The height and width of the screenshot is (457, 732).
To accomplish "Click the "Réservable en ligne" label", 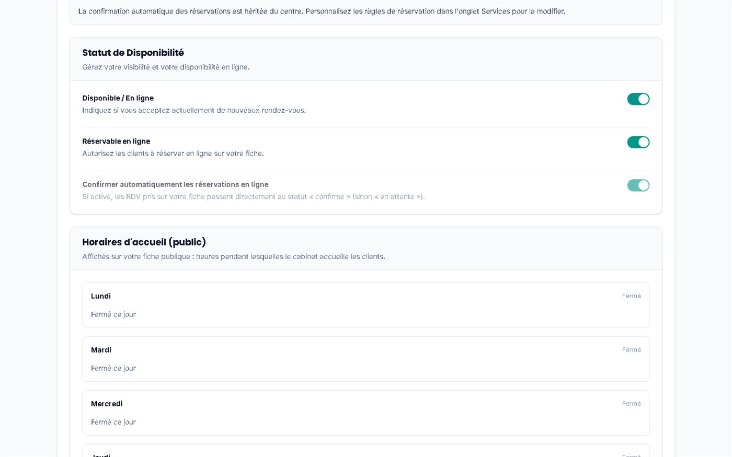I will (116, 142).
